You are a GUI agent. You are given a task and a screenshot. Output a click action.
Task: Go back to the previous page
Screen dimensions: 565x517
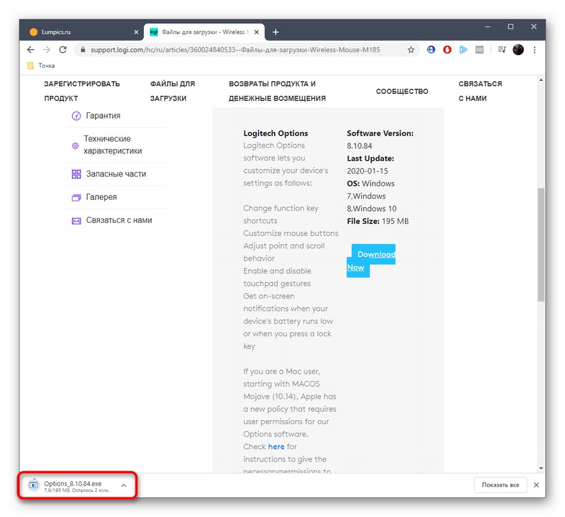pos(30,50)
